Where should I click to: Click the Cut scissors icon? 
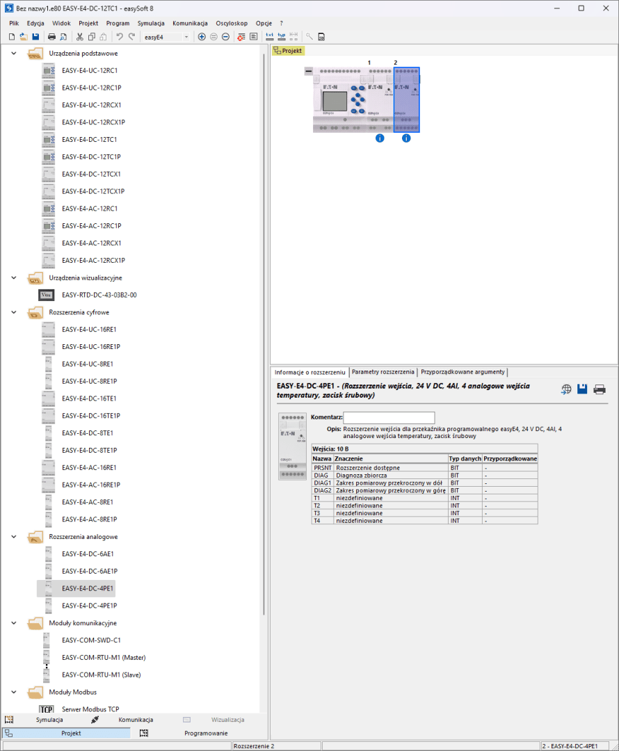(x=80, y=36)
